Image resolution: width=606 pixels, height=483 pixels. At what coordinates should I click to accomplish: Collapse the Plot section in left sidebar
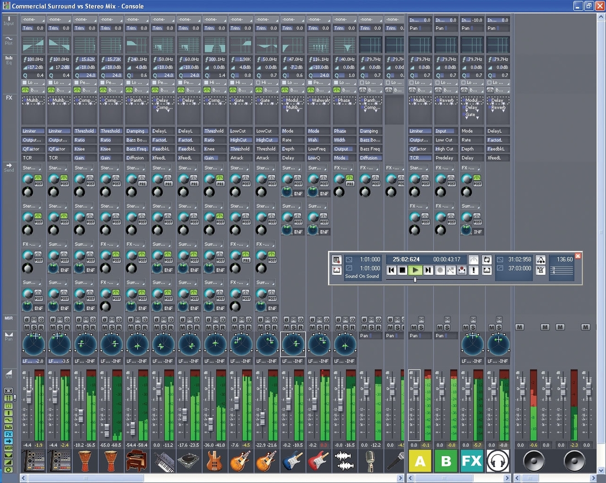pyautogui.click(x=8, y=41)
